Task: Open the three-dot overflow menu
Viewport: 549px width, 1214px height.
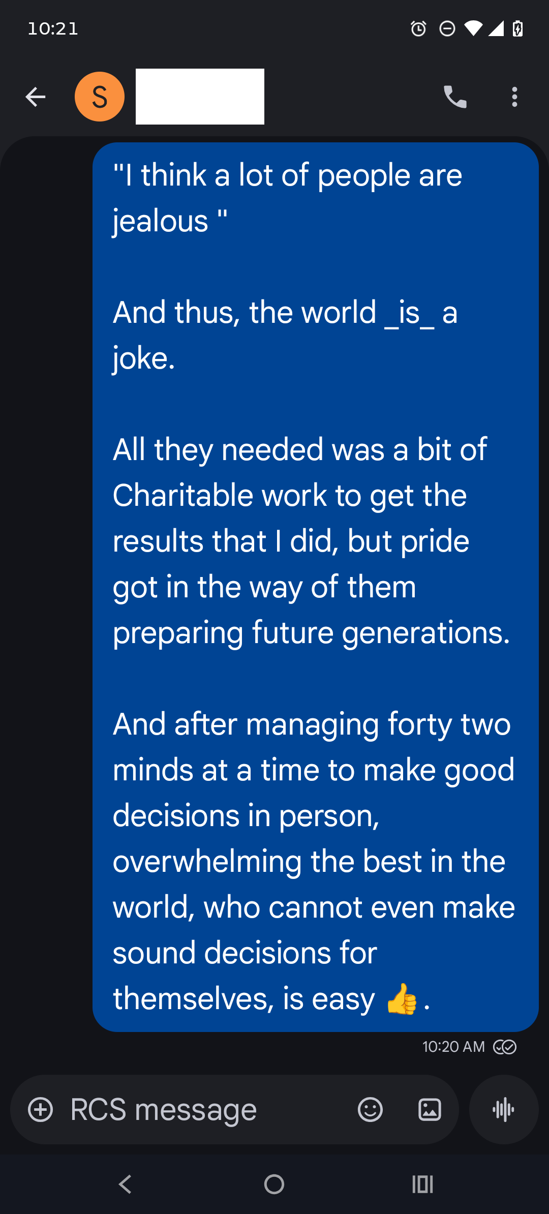Action: [x=514, y=97]
